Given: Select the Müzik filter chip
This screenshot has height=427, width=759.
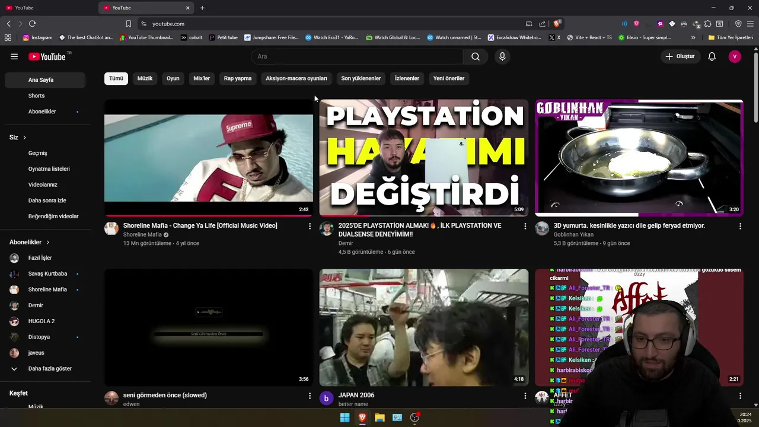Looking at the screenshot, I should click(x=145, y=78).
